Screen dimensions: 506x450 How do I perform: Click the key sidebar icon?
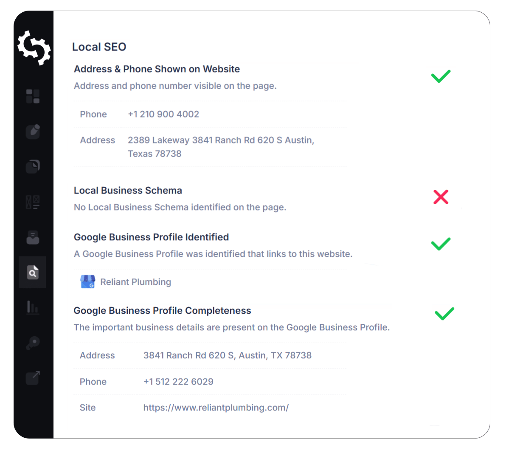point(33,343)
